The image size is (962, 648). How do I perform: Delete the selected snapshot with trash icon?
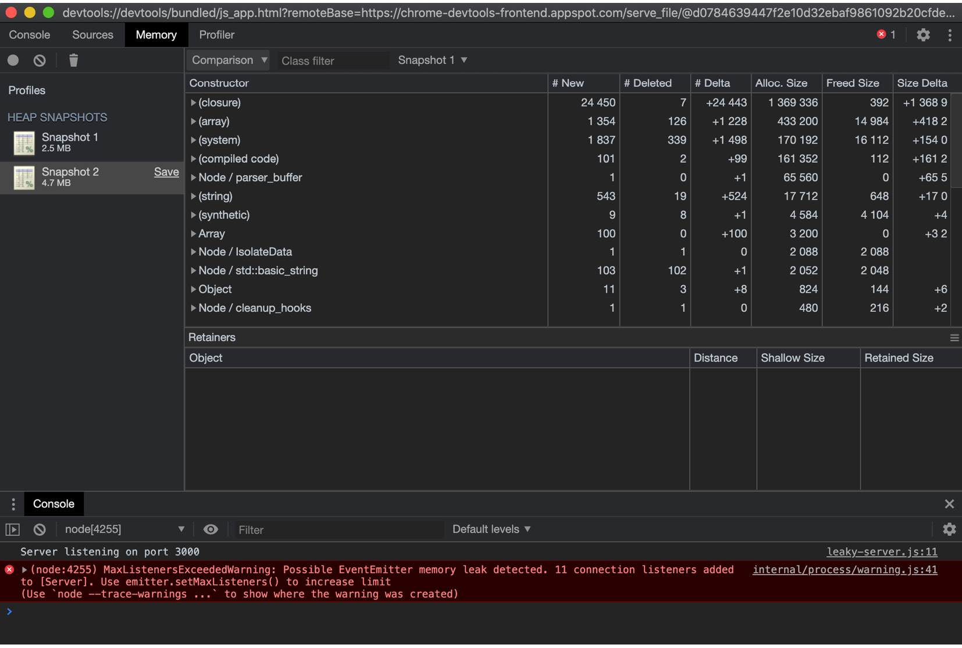click(x=73, y=60)
